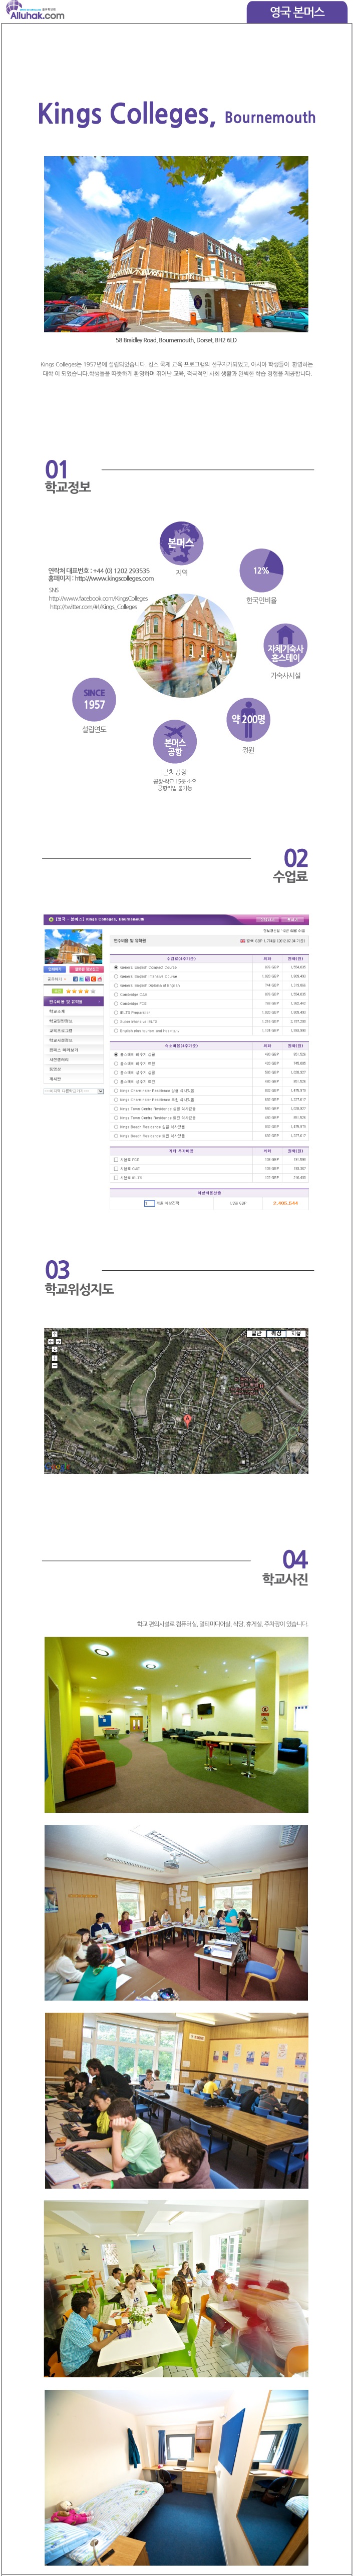354x2576 pixels.
Task: Open 게시판 sidebar menu item
Action: coord(74,1078)
